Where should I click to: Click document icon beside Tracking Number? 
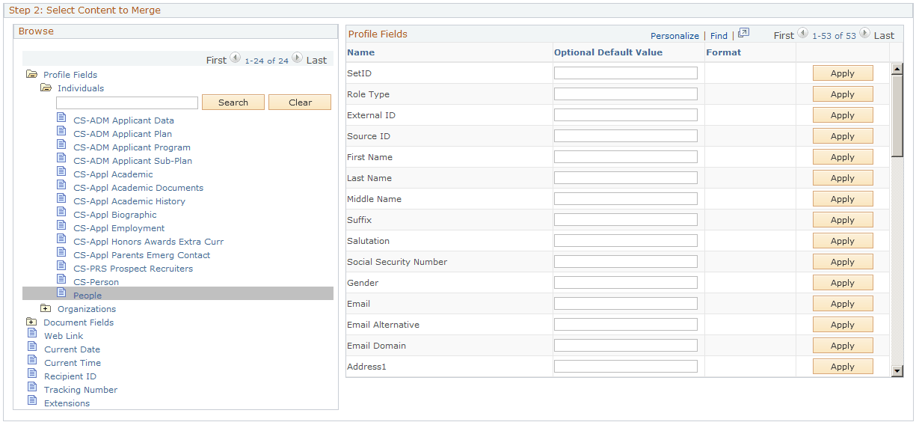[32, 388]
